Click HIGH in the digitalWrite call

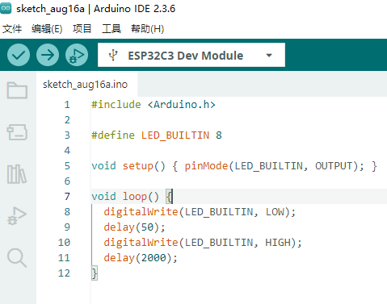pos(278,243)
